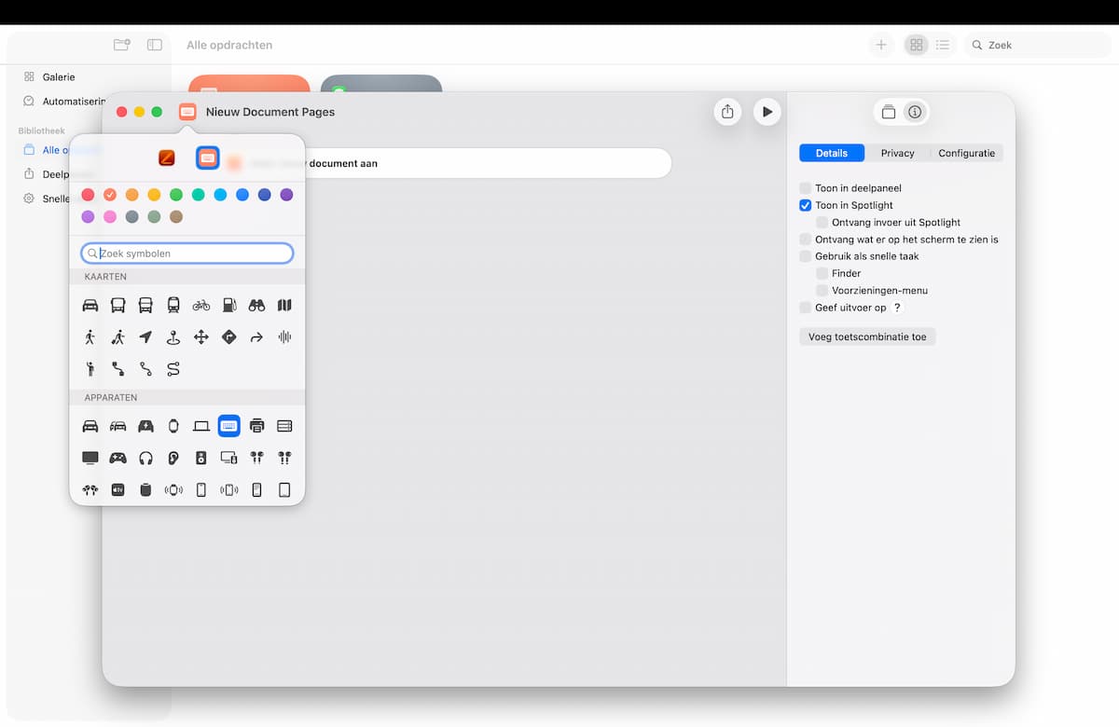The width and height of the screenshot is (1119, 727).
Task: Run the shortcut with the play button
Action: 767,112
